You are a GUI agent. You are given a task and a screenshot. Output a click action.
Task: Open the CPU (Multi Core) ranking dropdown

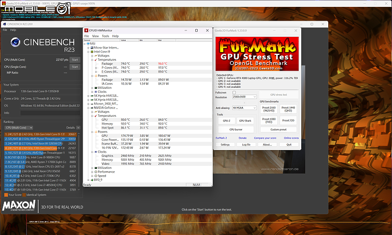19,128
